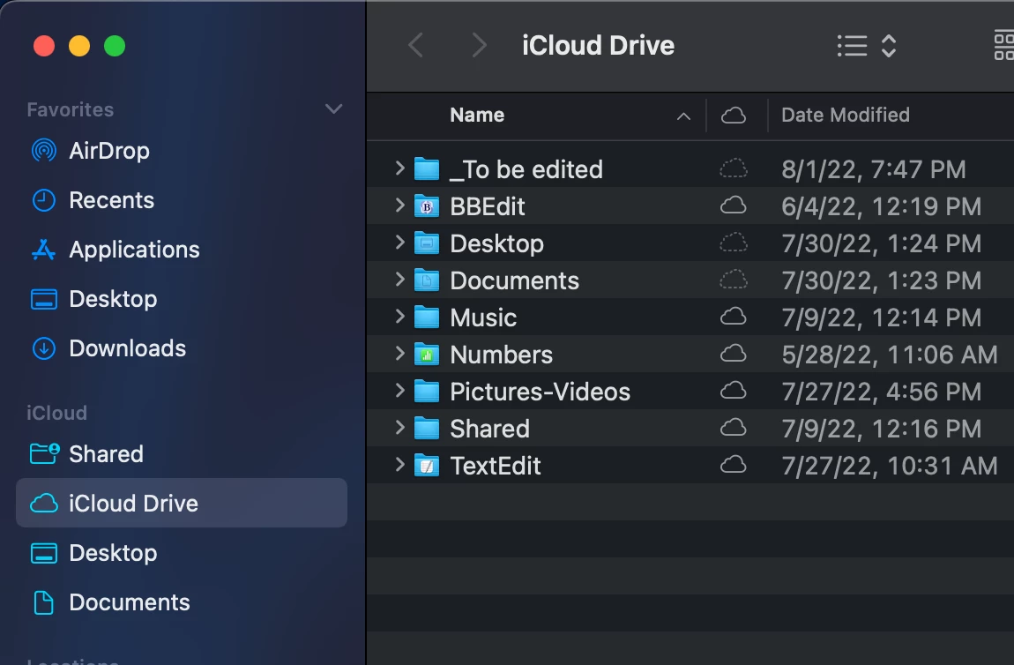Open the list view options control

point(867,46)
